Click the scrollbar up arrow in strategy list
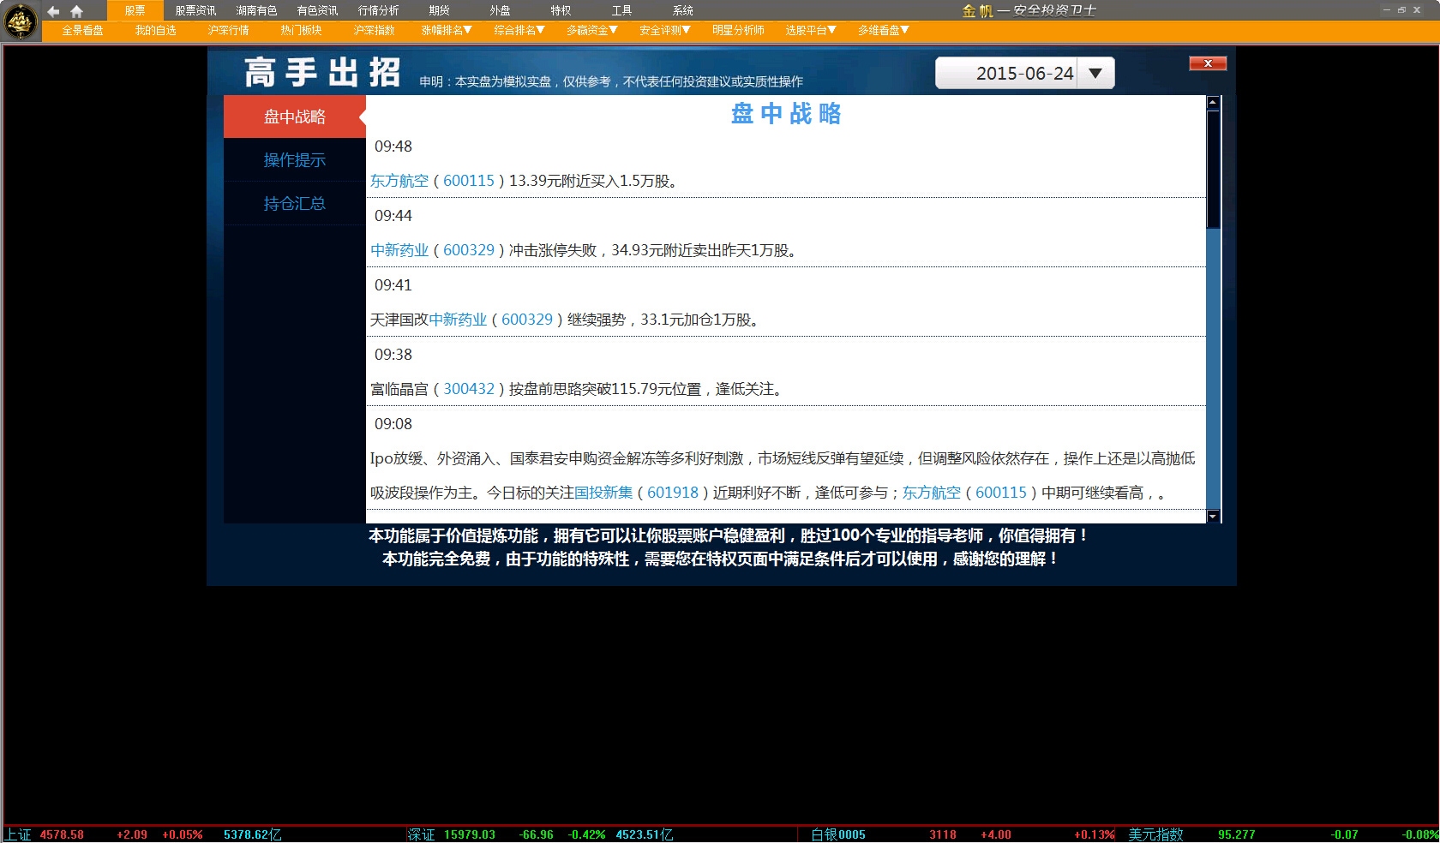 [x=1213, y=102]
